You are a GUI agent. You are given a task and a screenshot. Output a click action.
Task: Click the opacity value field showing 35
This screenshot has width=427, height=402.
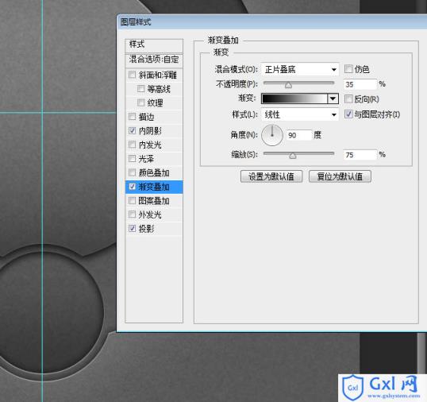(x=360, y=84)
